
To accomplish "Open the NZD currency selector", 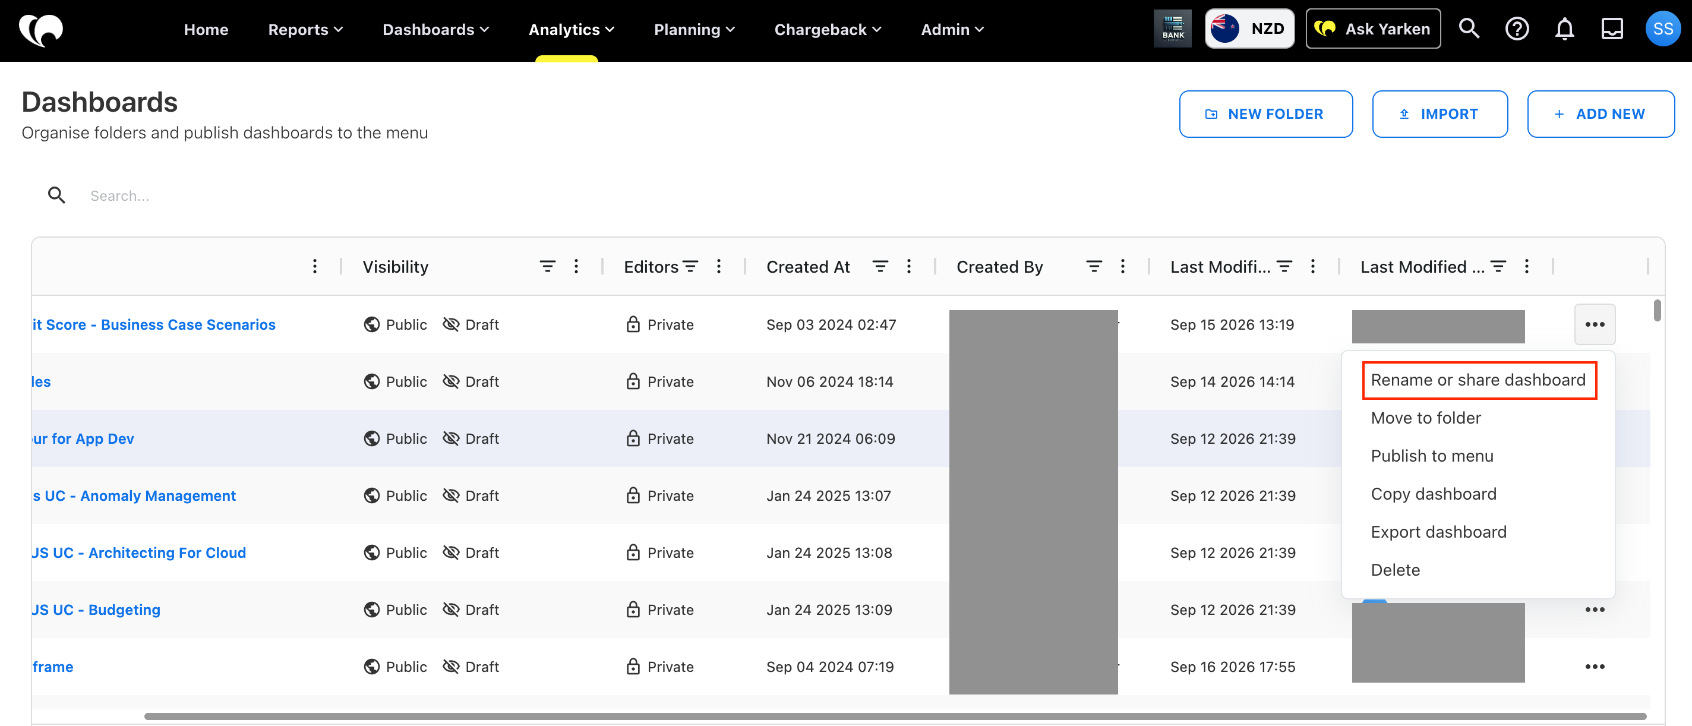I will 1249,29.
